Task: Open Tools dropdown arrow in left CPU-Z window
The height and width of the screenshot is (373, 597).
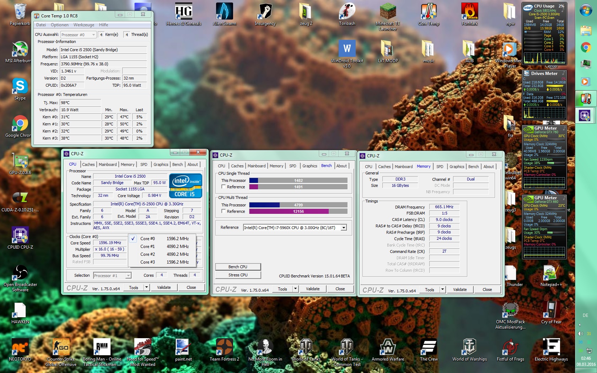Action: click(x=146, y=287)
